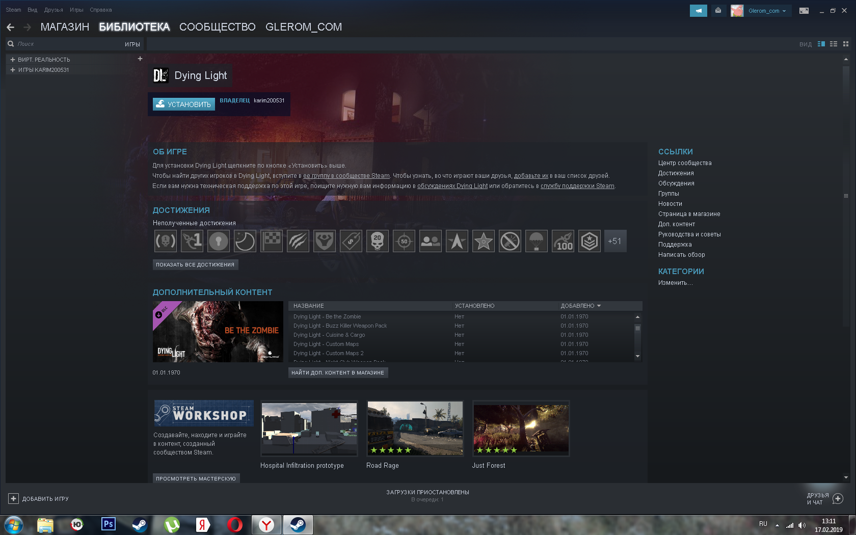Select the checkered flag achievement icon
This screenshot has width=856, height=535.
point(272,241)
